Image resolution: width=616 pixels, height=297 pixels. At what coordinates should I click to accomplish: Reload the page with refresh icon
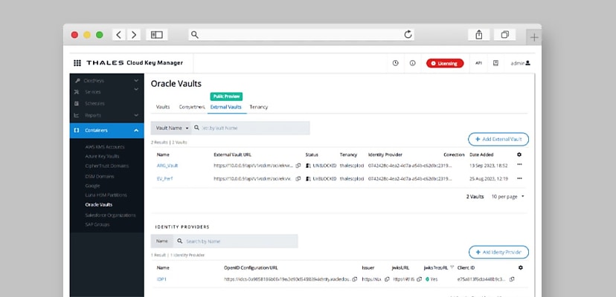[408, 34]
